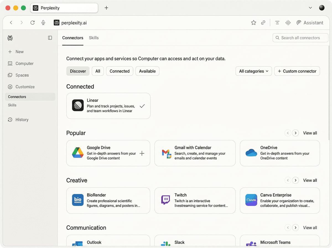Filter connectors by Available
Image resolution: width=332 pixels, height=248 pixels.
click(x=147, y=71)
